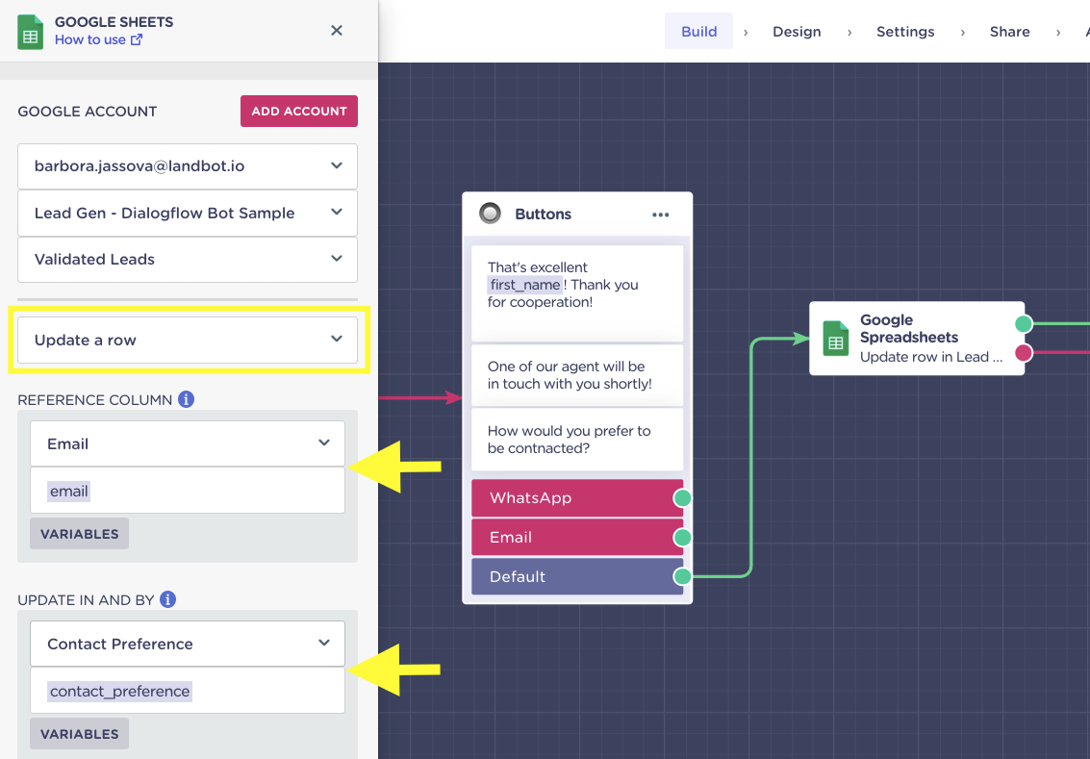Screen dimensions: 1090x759
Task: Click the input field containing the email variable
Action: (188, 491)
